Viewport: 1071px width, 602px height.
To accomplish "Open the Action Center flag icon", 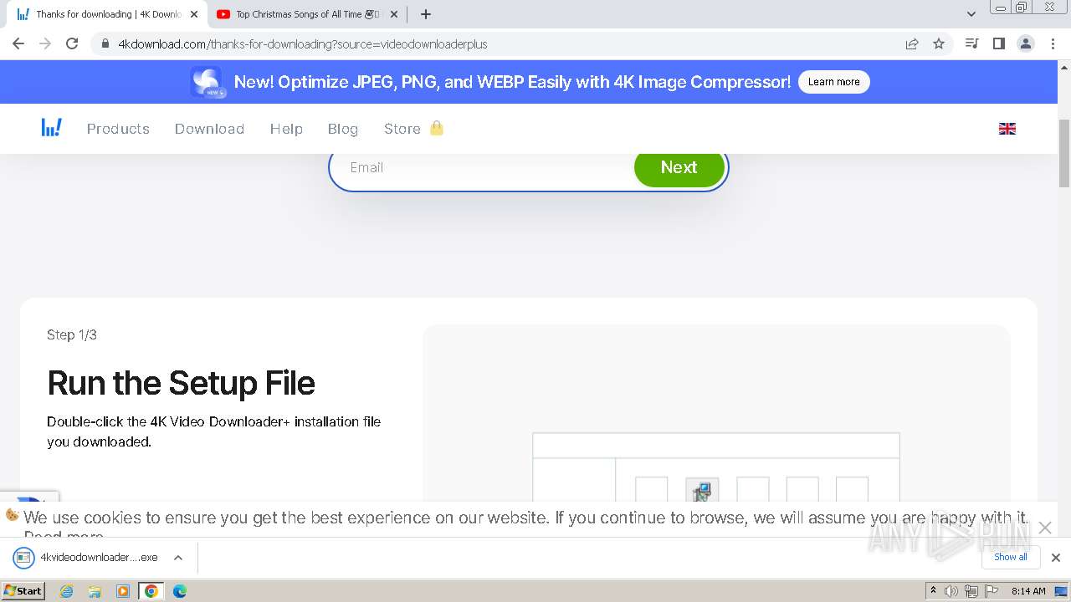I will [x=990, y=591].
